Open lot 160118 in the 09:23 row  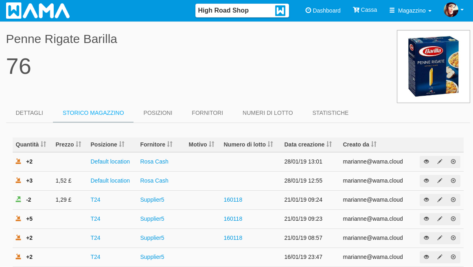coord(233,219)
